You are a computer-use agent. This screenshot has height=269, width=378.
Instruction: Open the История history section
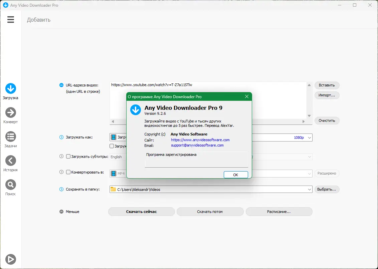click(11, 164)
